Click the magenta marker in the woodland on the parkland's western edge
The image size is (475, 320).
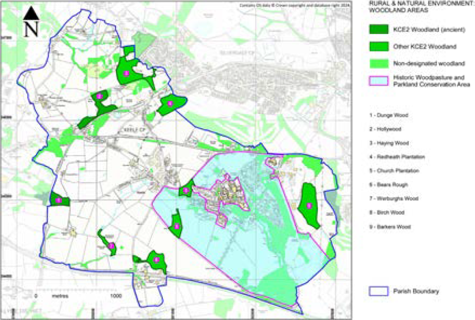coord(177,226)
